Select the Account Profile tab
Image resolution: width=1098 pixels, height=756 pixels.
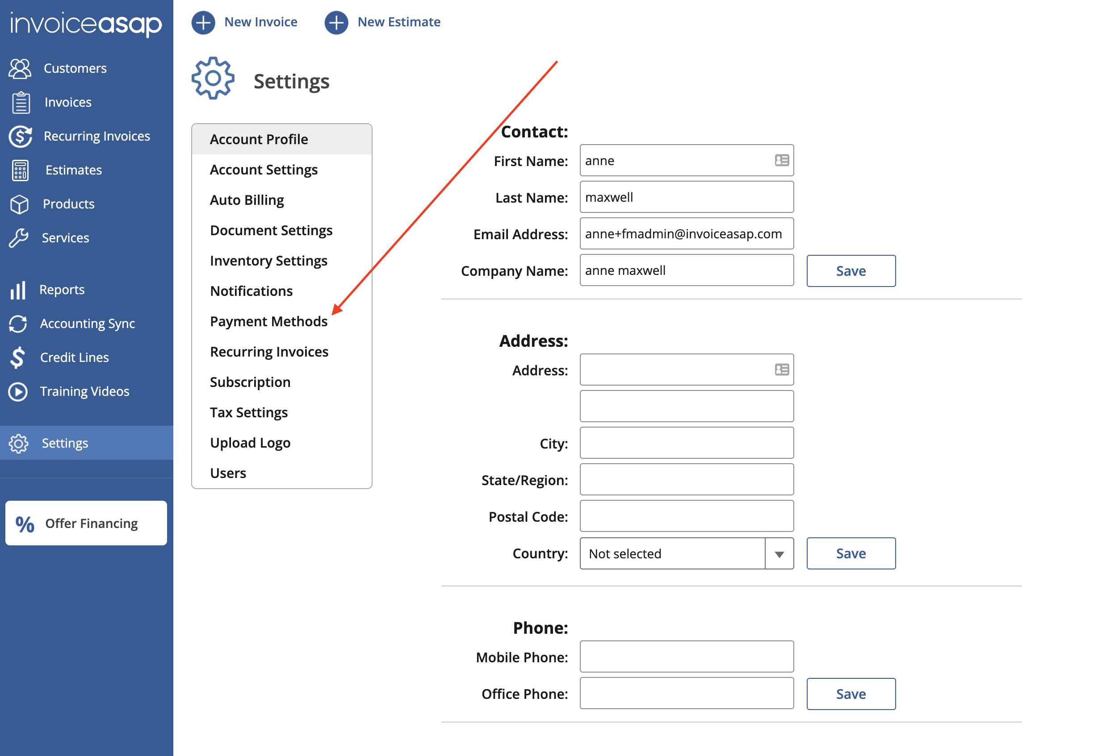[258, 139]
